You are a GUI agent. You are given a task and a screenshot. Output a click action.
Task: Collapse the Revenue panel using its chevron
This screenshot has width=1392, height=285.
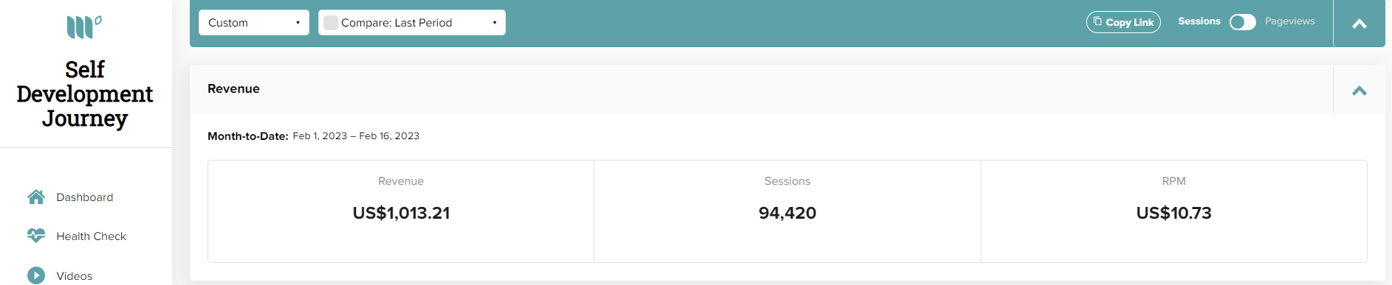(x=1359, y=90)
